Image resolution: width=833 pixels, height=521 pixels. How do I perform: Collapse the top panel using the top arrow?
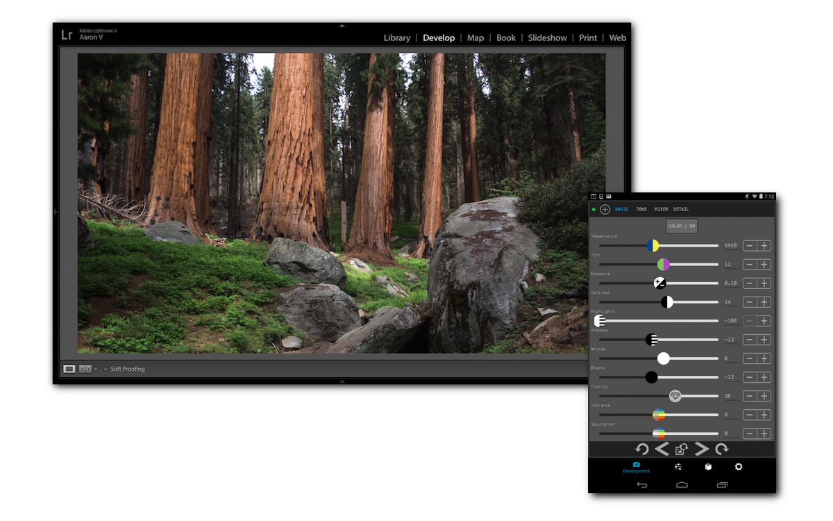coord(342,26)
